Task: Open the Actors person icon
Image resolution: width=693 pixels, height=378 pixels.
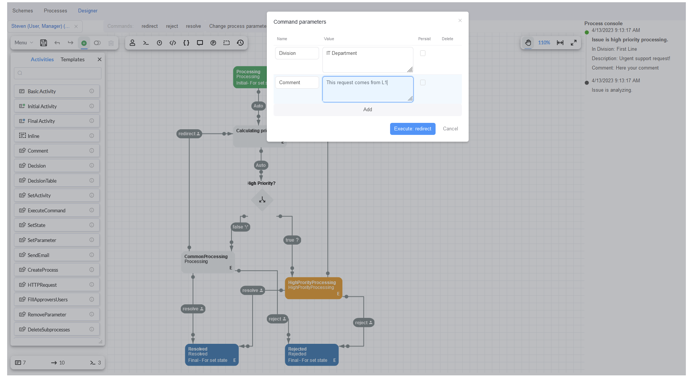Action: click(132, 43)
